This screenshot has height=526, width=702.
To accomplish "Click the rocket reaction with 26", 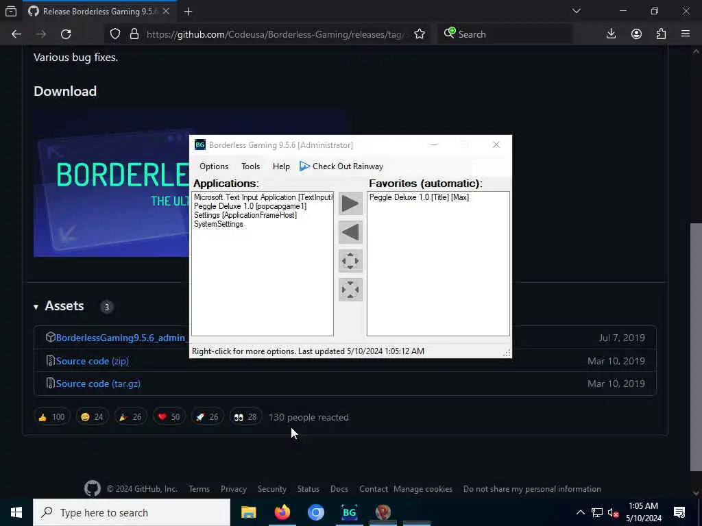I will (207, 417).
